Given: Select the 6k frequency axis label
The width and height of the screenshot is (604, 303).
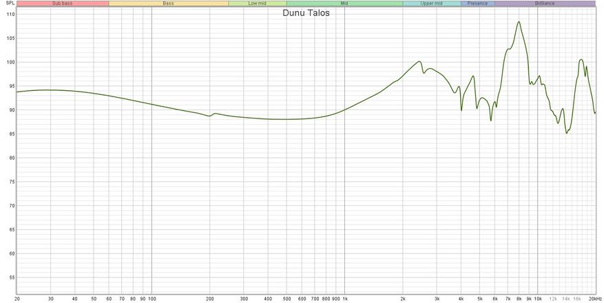Looking at the screenshot, I should [x=495, y=299].
